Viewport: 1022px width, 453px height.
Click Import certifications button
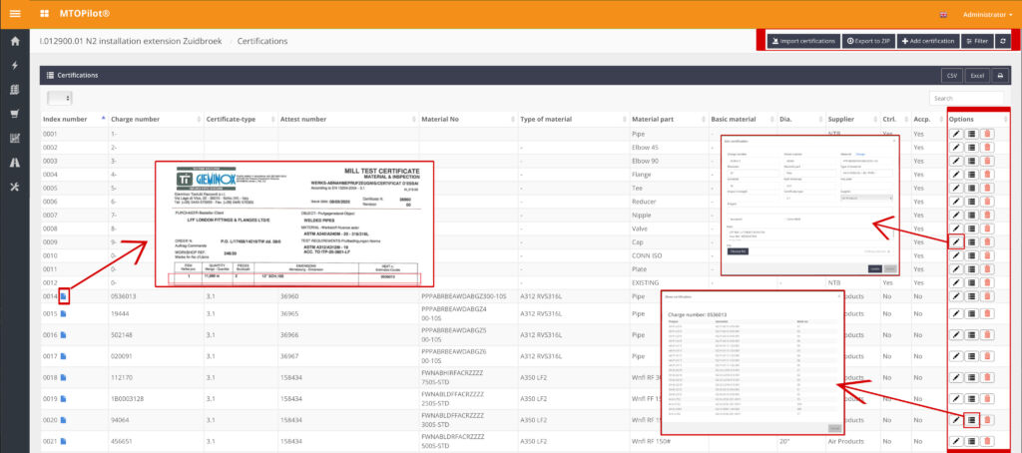coord(802,41)
